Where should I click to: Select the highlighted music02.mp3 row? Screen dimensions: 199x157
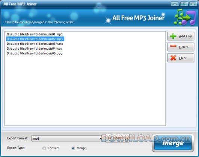[35, 39]
